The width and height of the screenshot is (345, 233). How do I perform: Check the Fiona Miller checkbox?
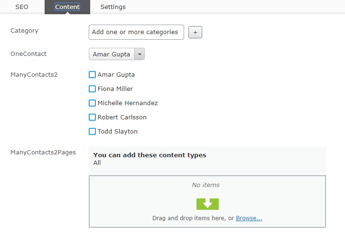[x=93, y=89]
